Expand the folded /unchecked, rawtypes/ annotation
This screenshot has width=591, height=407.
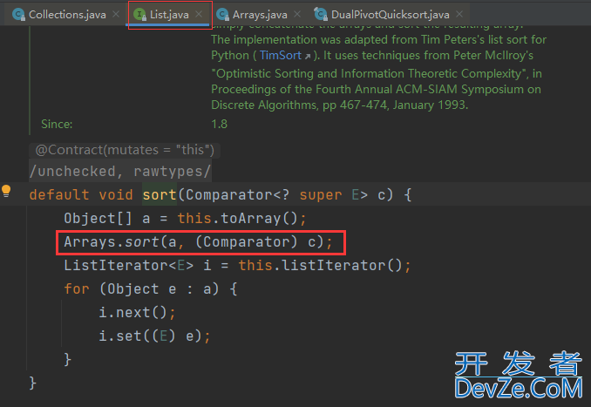coord(120,171)
